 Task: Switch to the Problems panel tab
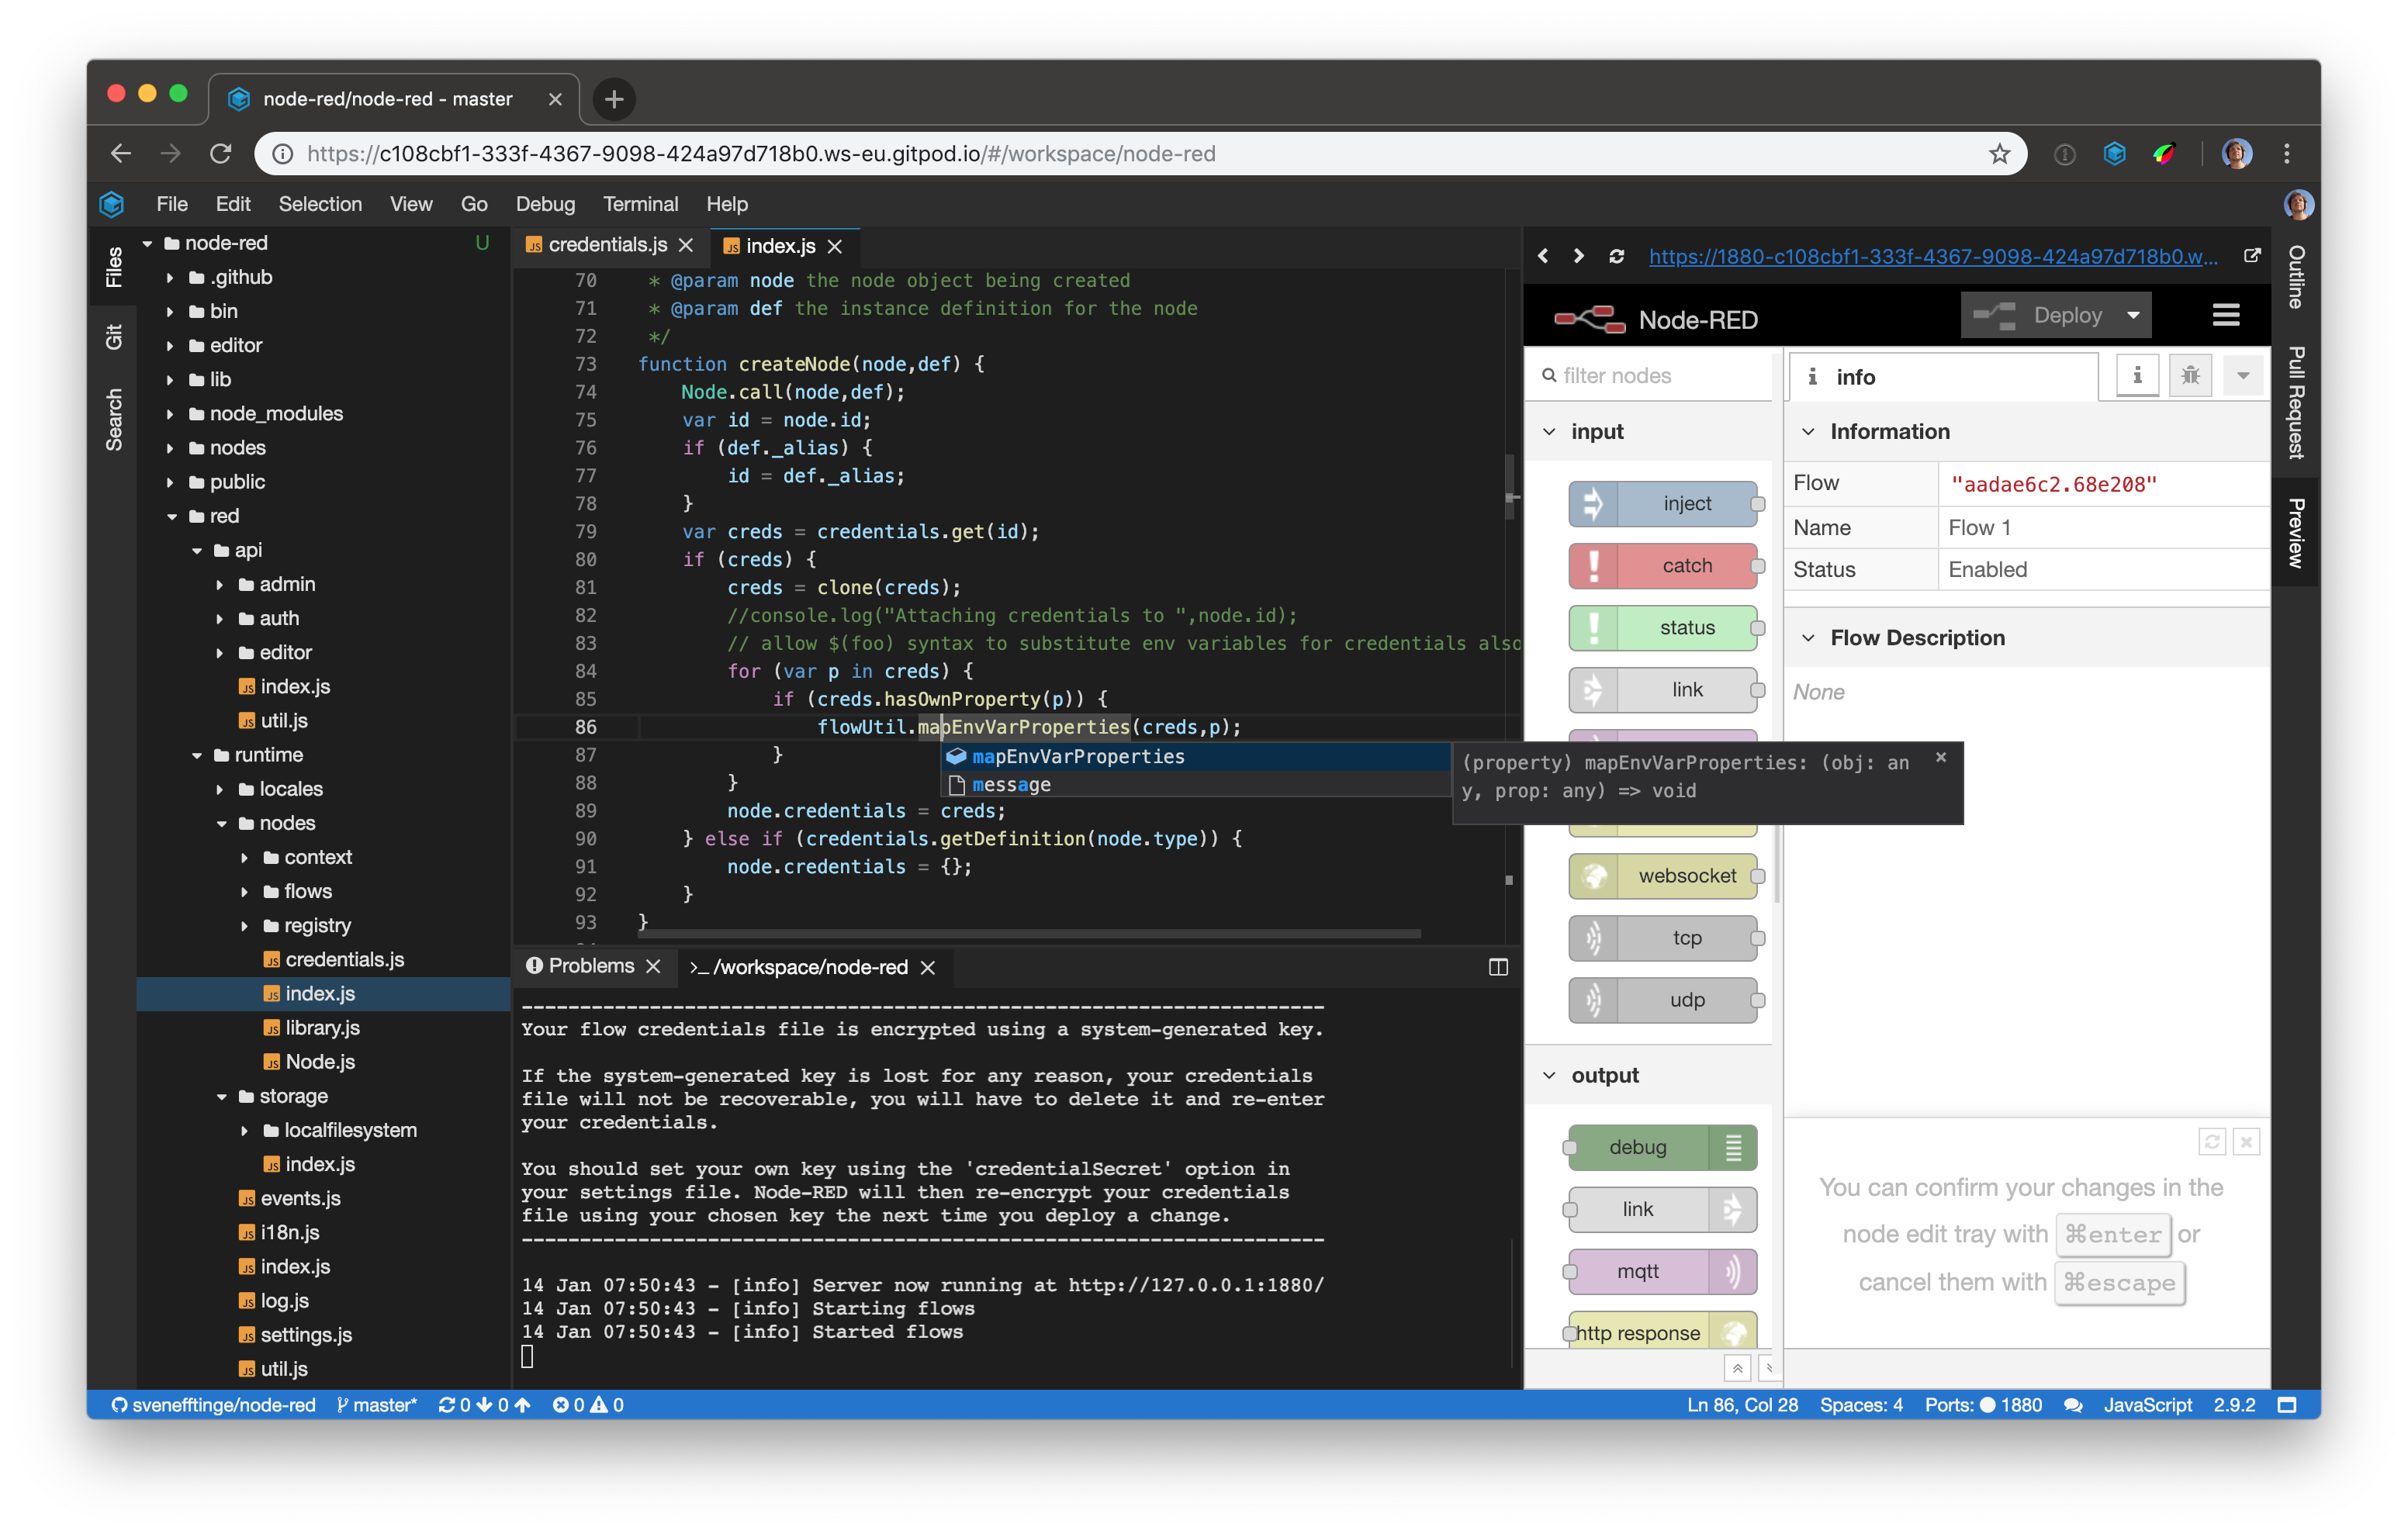[590, 966]
